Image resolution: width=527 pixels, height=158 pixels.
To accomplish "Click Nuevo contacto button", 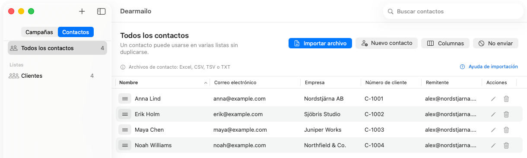I will pos(387,43).
